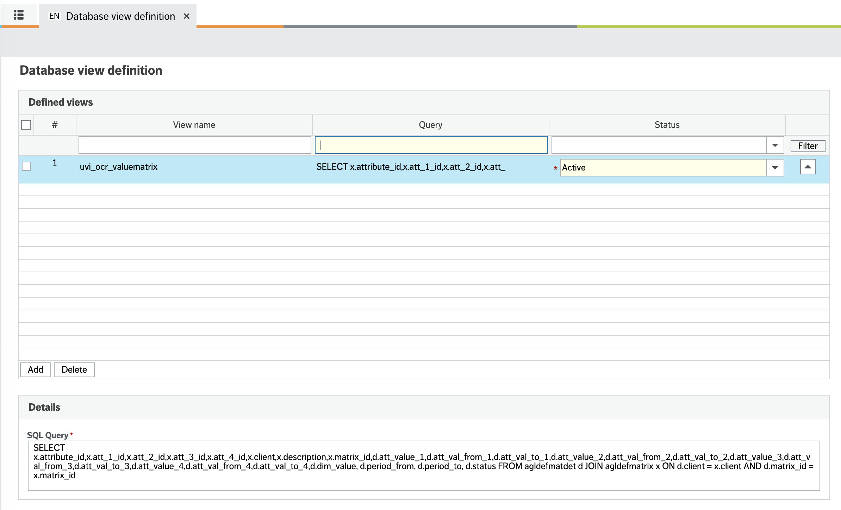This screenshot has width=841, height=510.
Task: Delete the selected view using Delete button
Action: 74,369
